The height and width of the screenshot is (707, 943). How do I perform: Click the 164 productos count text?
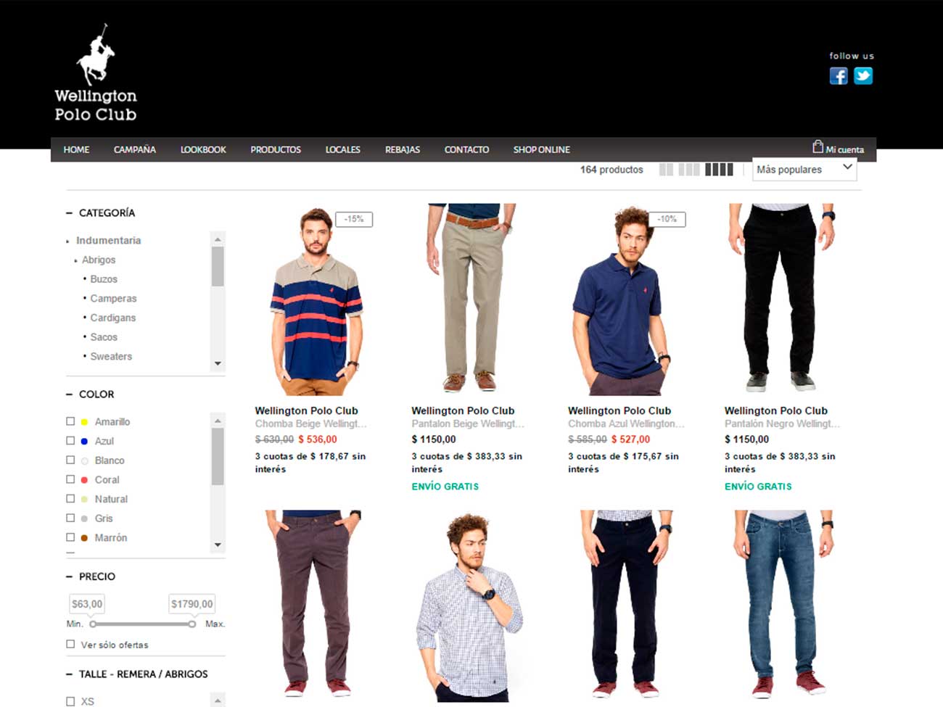[x=611, y=170]
